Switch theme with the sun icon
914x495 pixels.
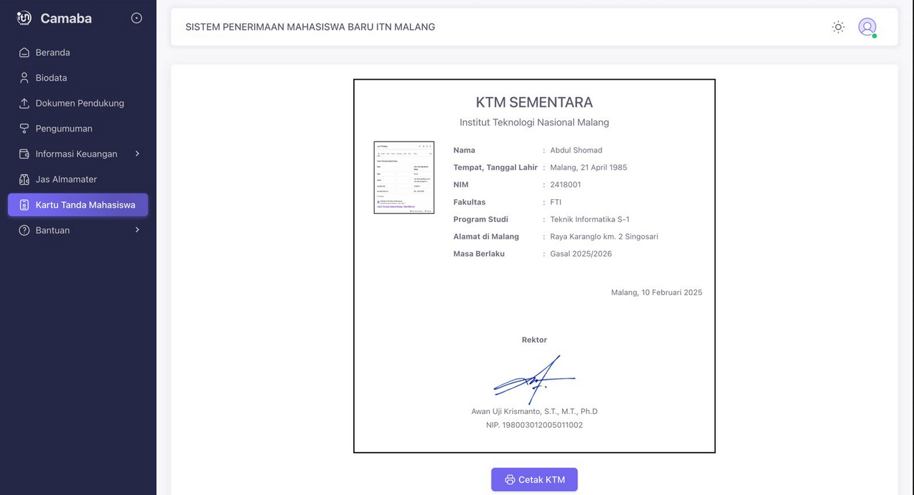(838, 27)
